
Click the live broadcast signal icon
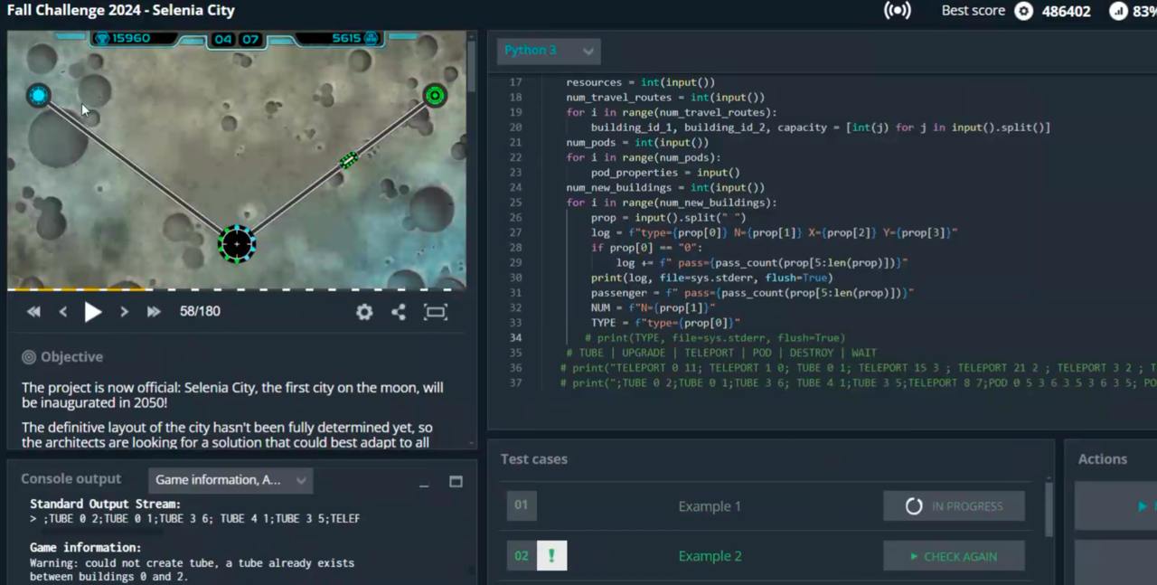coord(897,11)
